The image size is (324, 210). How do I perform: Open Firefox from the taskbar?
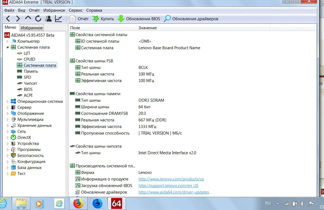click(x=78, y=203)
